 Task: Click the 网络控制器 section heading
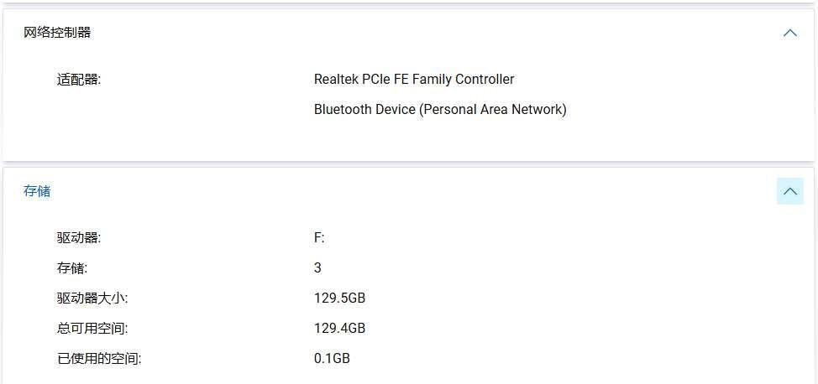[57, 33]
